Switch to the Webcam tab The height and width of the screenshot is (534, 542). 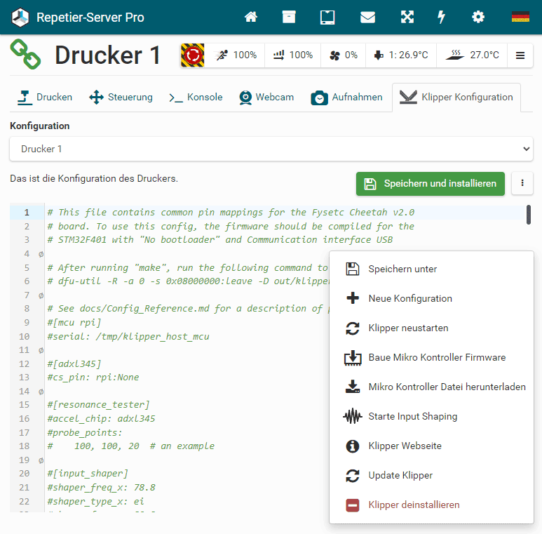[266, 98]
